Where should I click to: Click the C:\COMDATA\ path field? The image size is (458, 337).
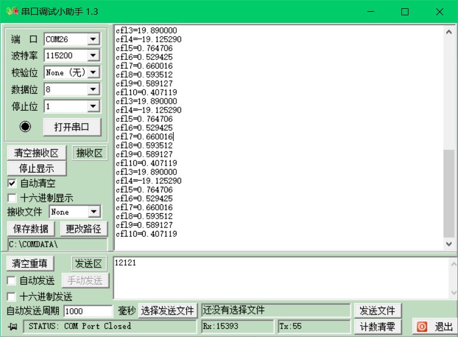coord(58,244)
